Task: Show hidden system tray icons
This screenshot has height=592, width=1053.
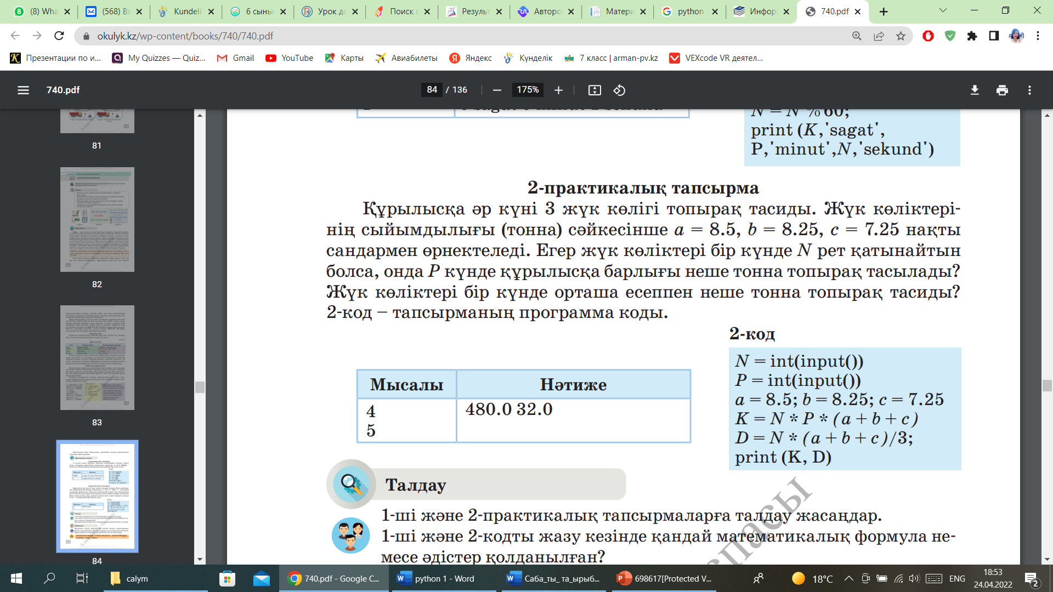Action: tap(848, 578)
